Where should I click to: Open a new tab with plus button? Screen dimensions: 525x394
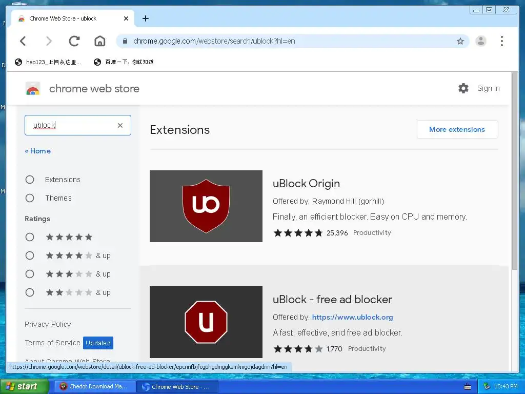click(145, 18)
